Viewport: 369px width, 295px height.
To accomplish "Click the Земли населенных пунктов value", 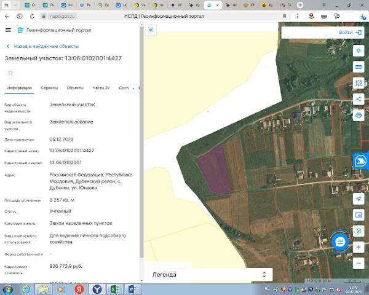I will coord(81,223).
